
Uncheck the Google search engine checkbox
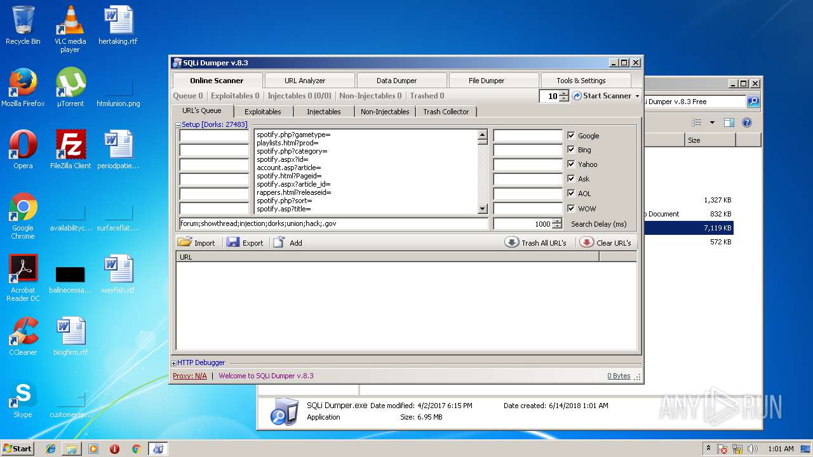coord(571,135)
